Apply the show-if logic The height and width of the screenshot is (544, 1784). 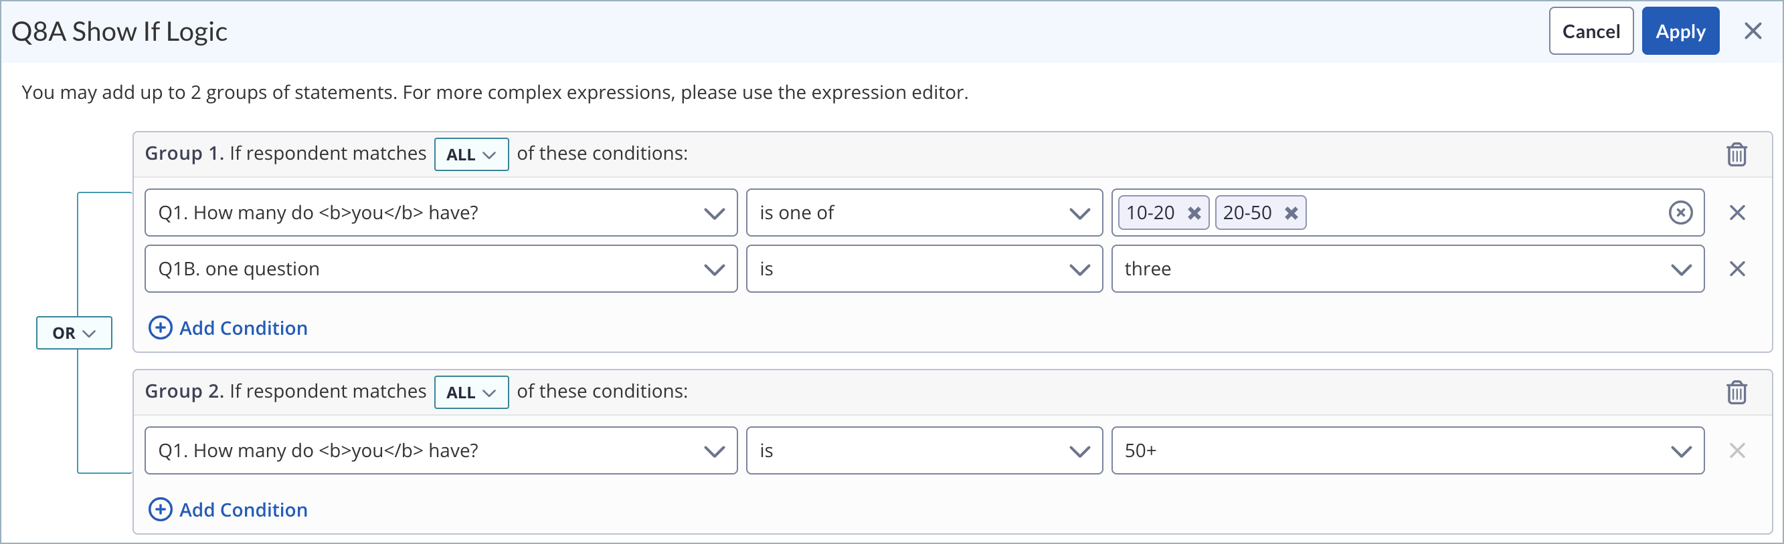1680,31
